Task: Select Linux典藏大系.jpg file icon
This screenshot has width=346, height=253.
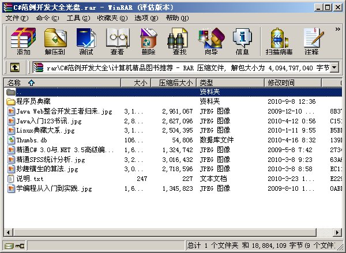Action: pyautogui.click(x=11, y=130)
